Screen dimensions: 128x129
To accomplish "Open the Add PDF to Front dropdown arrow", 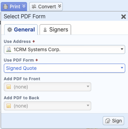I will pos(88,86).
